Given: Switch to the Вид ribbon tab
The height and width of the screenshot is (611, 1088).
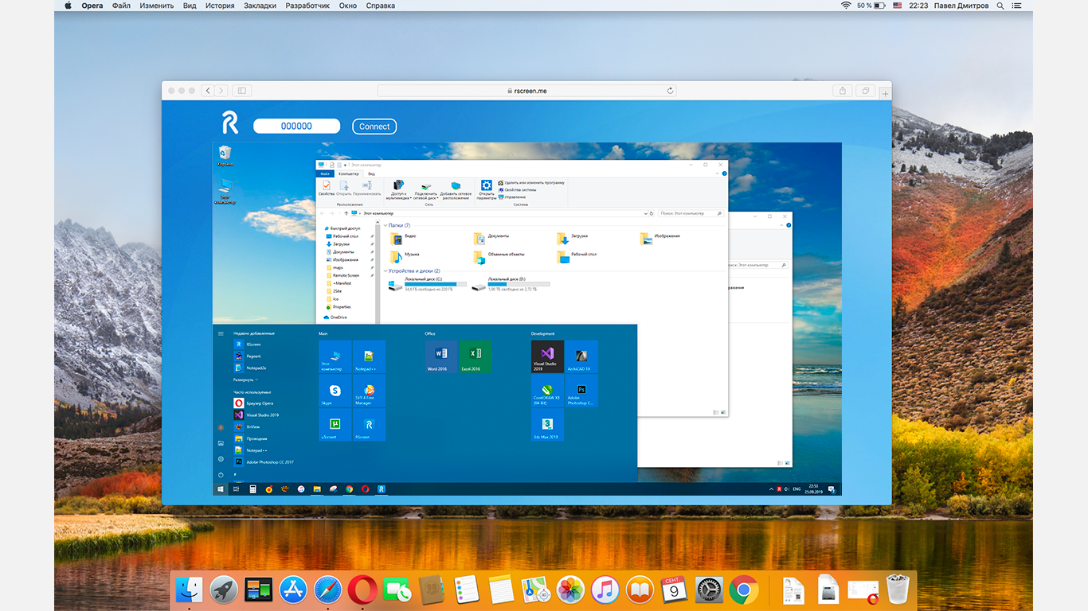Looking at the screenshot, I should coord(371,173).
